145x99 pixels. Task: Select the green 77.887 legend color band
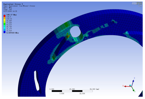tap(4, 24)
